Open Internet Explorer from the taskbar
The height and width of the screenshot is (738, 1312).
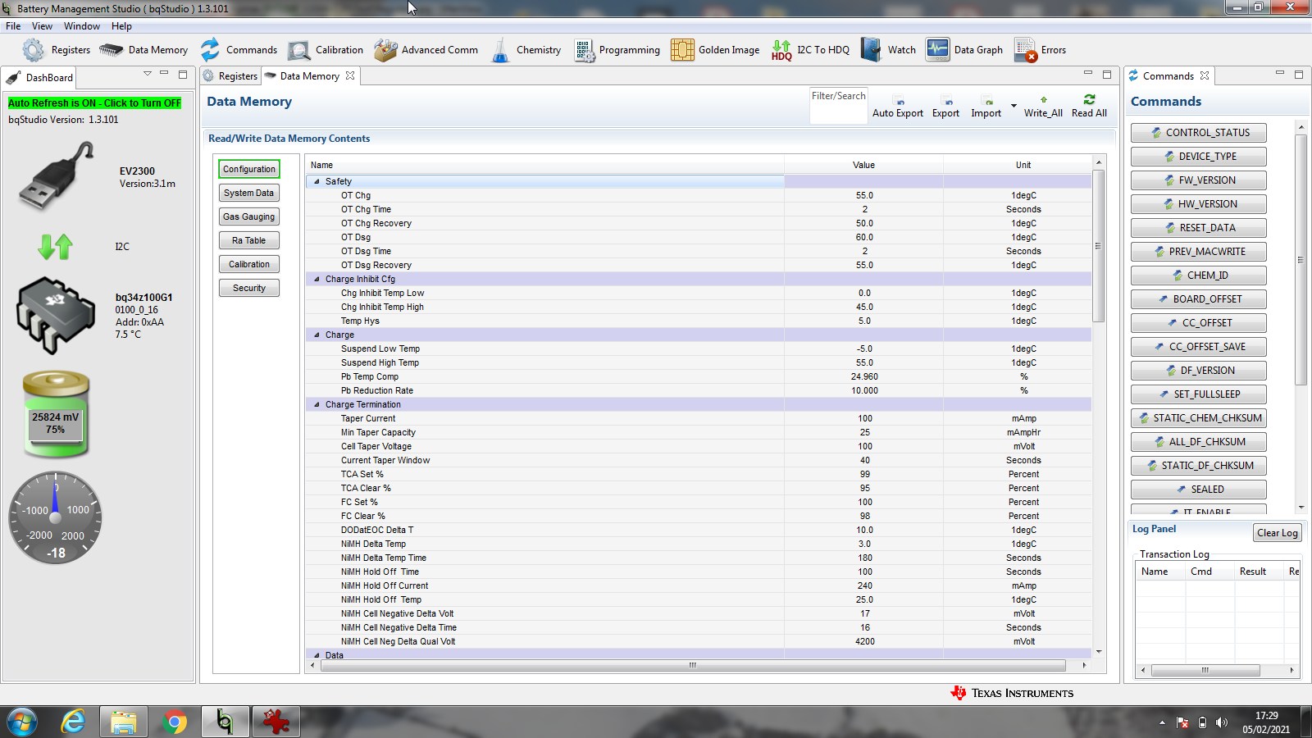point(74,722)
